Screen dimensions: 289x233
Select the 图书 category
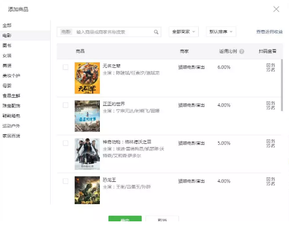pyautogui.click(x=7, y=46)
